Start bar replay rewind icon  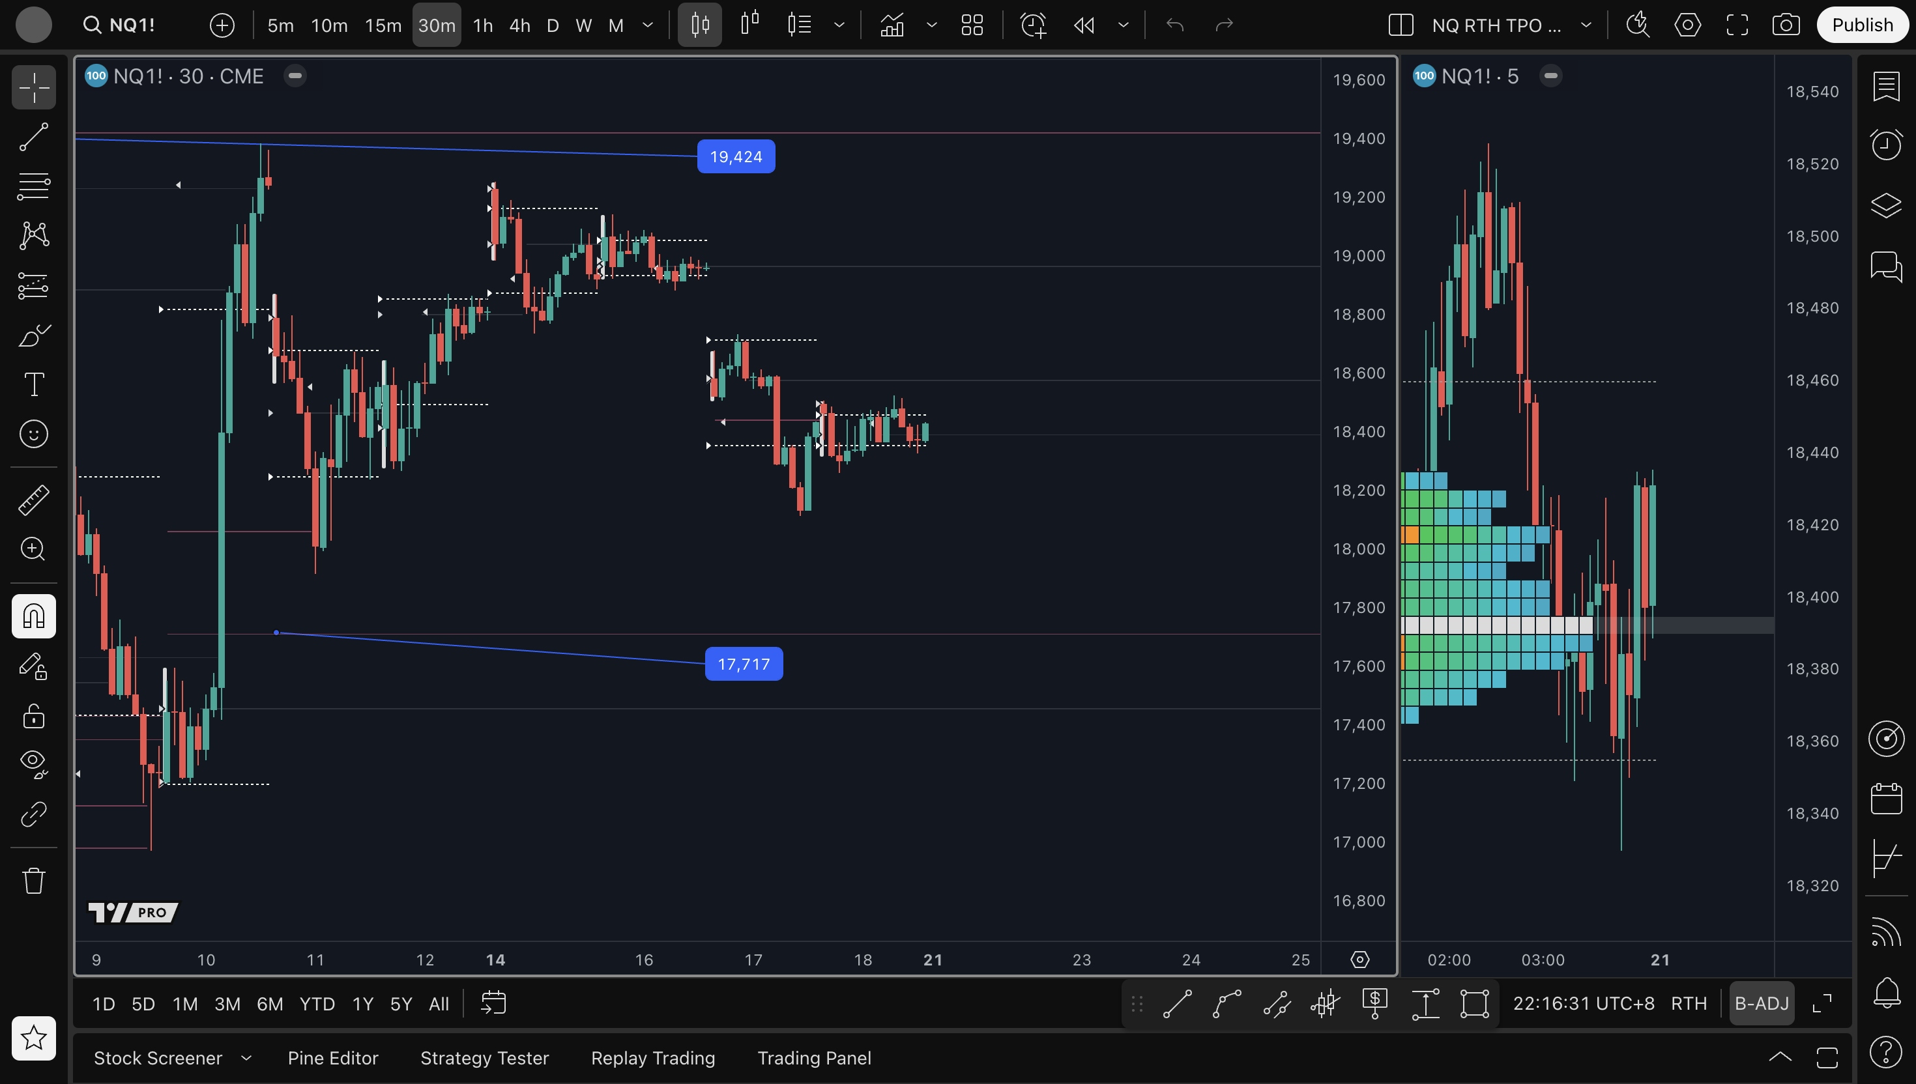[x=1084, y=25]
